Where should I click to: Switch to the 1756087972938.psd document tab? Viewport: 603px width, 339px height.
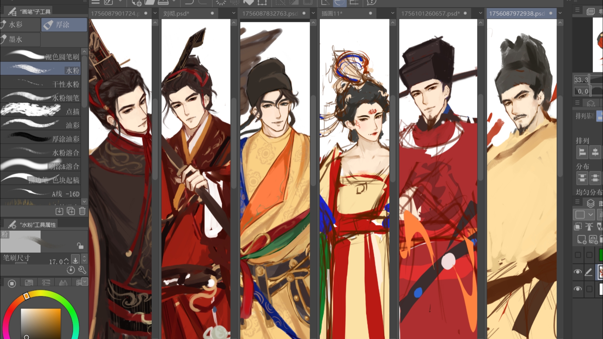click(521, 13)
